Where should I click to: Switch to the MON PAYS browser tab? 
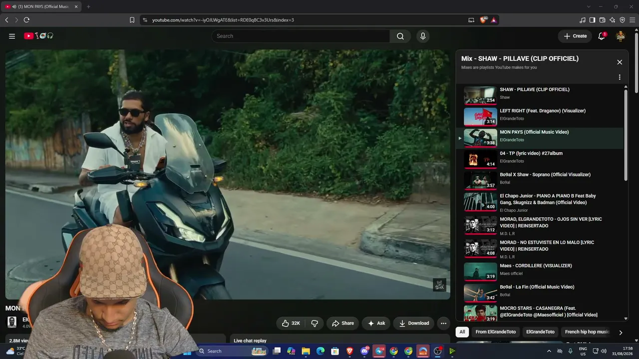click(41, 6)
